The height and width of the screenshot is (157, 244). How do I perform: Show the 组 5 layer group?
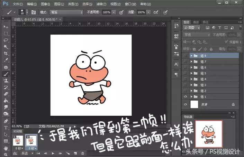point(185,73)
